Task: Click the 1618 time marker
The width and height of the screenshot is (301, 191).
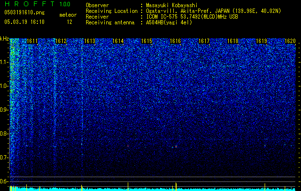Action: pyautogui.click(x=233, y=41)
